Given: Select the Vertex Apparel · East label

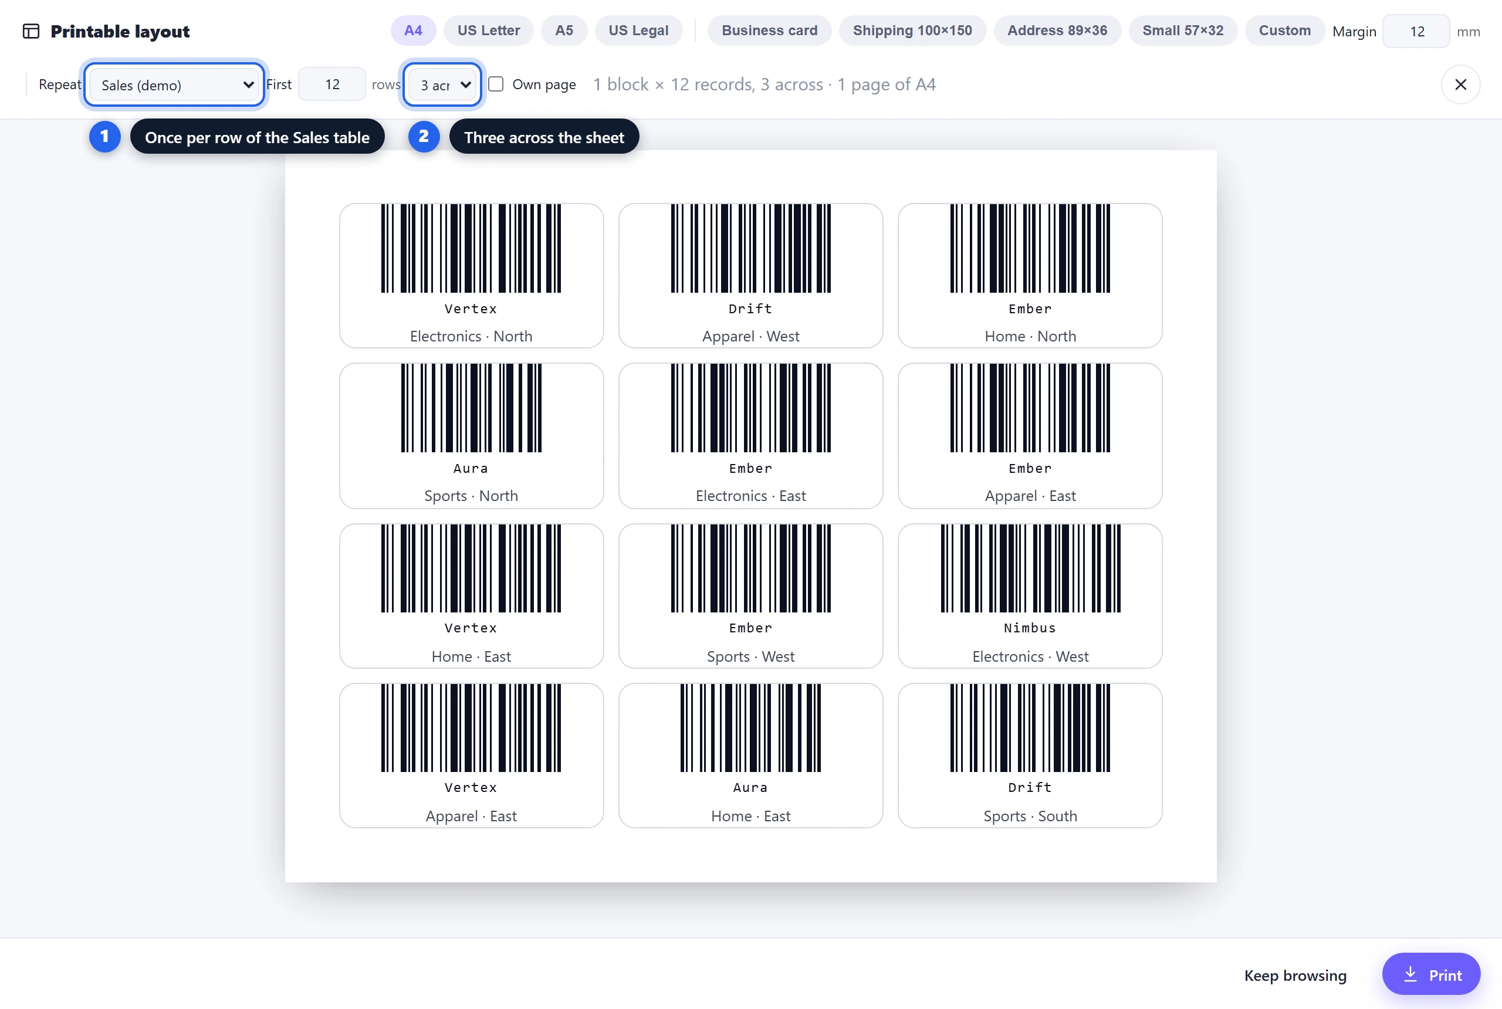Looking at the screenshot, I should (471, 756).
